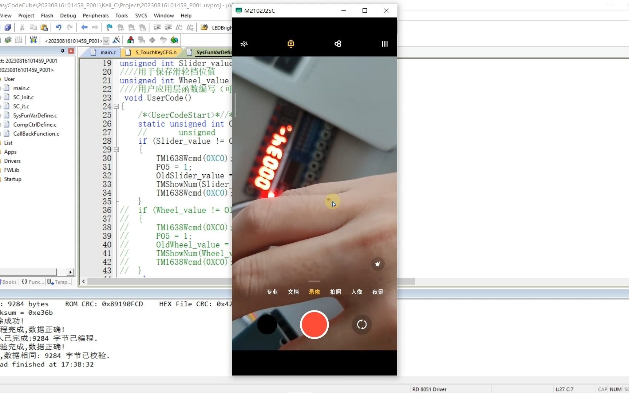
Task: Go to the next bookmark
Action: (x=131, y=27)
